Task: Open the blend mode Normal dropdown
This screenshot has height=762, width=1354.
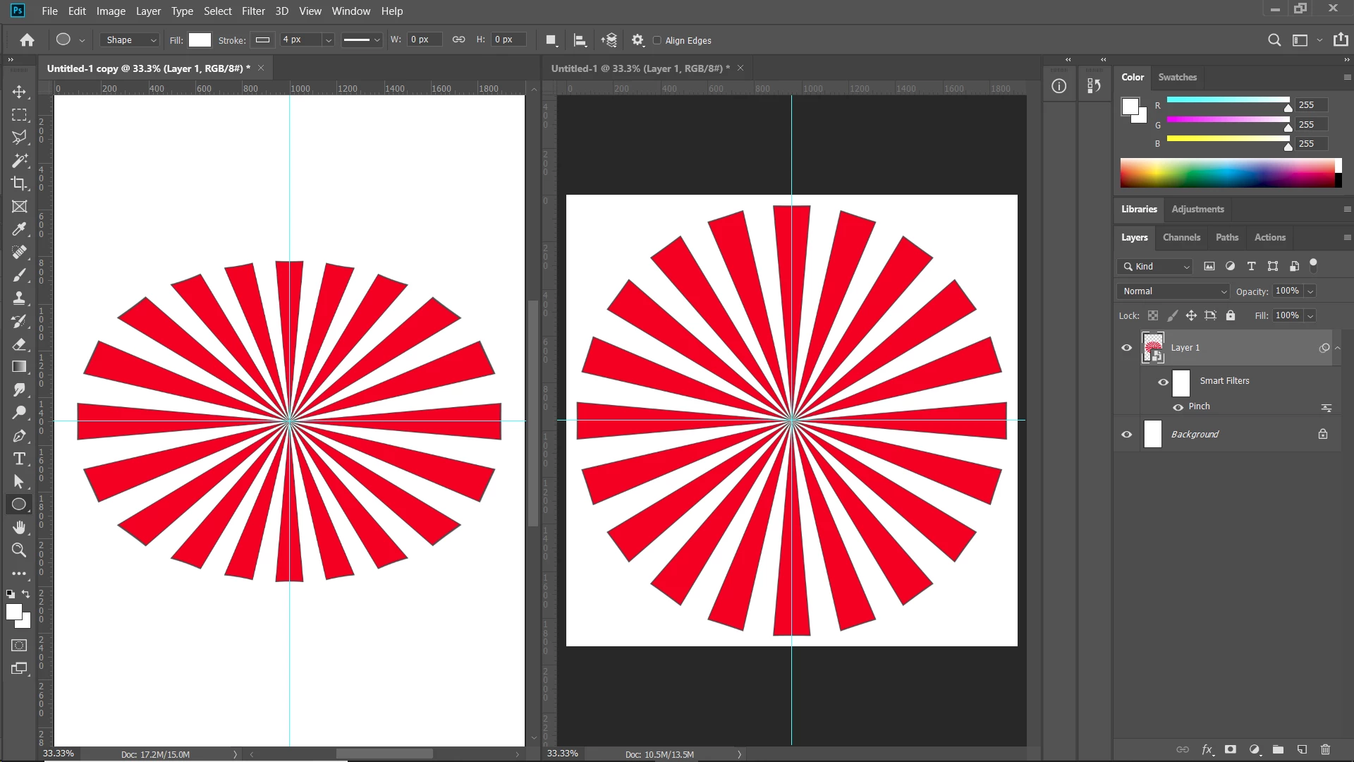Action: [x=1173, y=291]
